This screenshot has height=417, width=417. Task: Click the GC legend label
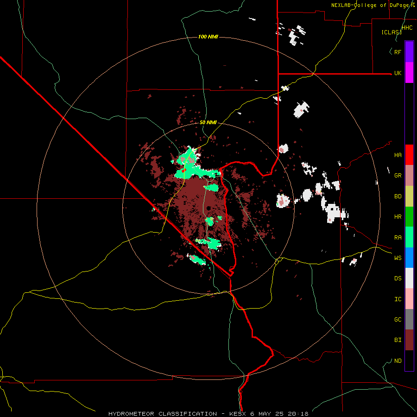398,320
